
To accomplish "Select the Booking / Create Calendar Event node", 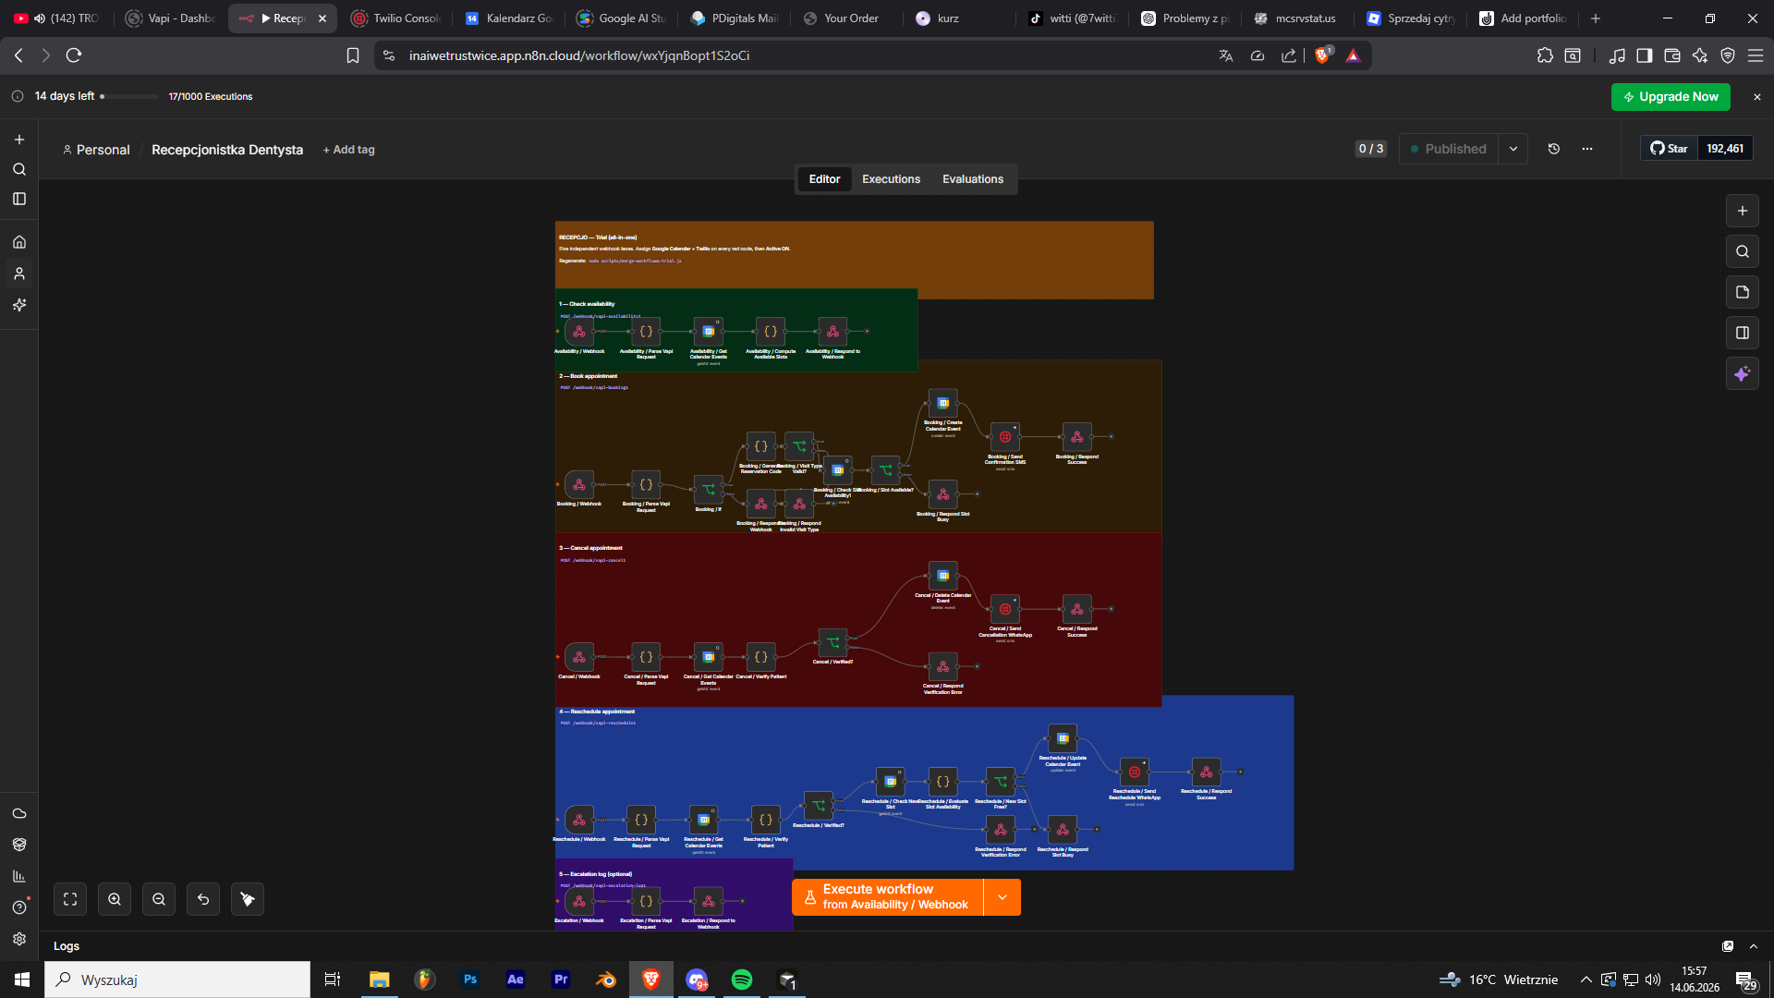I will pos(942,403).
